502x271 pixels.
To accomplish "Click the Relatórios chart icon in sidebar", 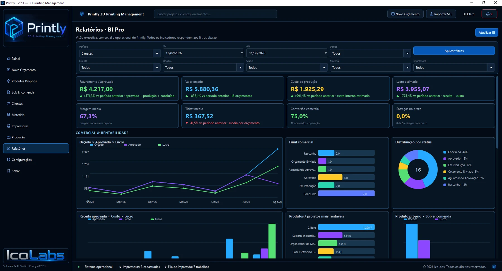I will (x=9, y=148).
